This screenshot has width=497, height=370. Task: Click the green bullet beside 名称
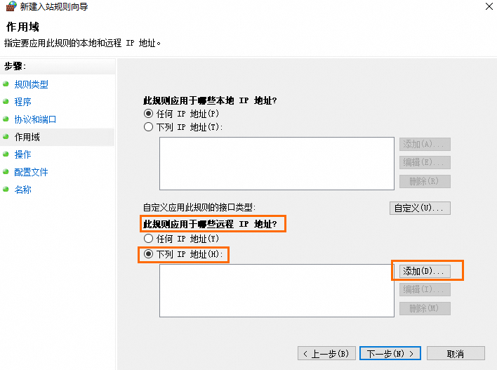pyautogui.click(x=6, y=190)
